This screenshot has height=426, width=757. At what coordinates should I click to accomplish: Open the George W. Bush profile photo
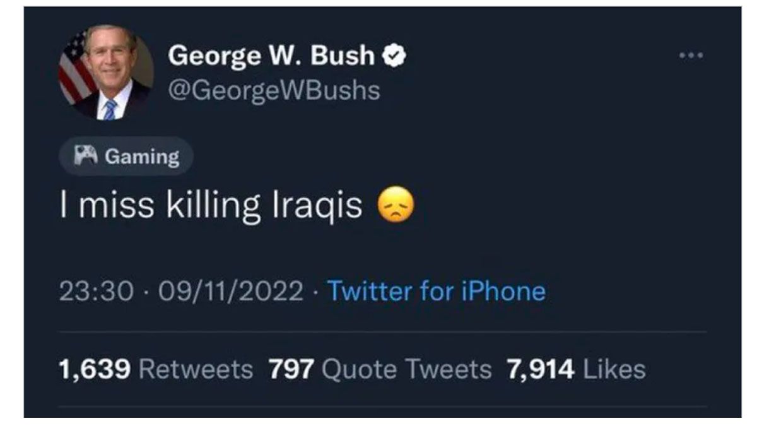105,71
